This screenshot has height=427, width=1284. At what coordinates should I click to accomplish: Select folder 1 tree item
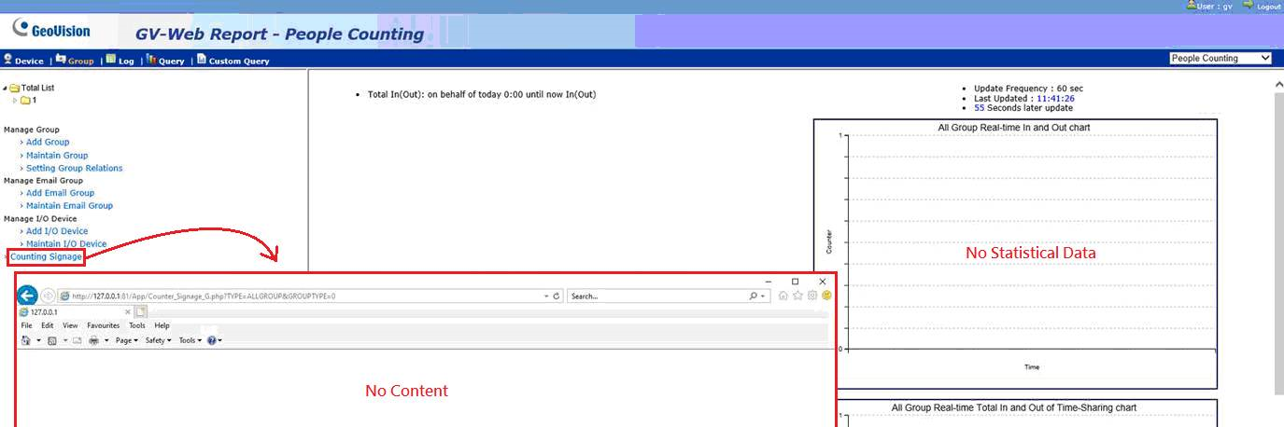pos(30,100)
